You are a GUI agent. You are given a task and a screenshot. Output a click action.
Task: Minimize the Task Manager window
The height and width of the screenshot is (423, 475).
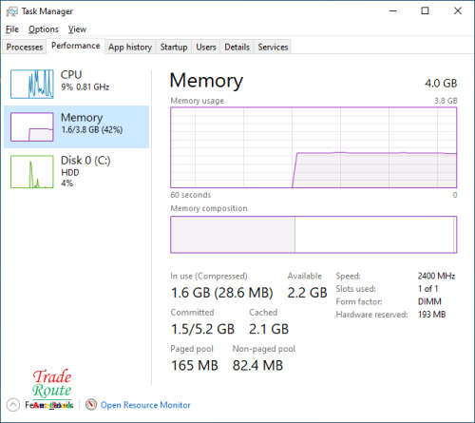(393, 11)
